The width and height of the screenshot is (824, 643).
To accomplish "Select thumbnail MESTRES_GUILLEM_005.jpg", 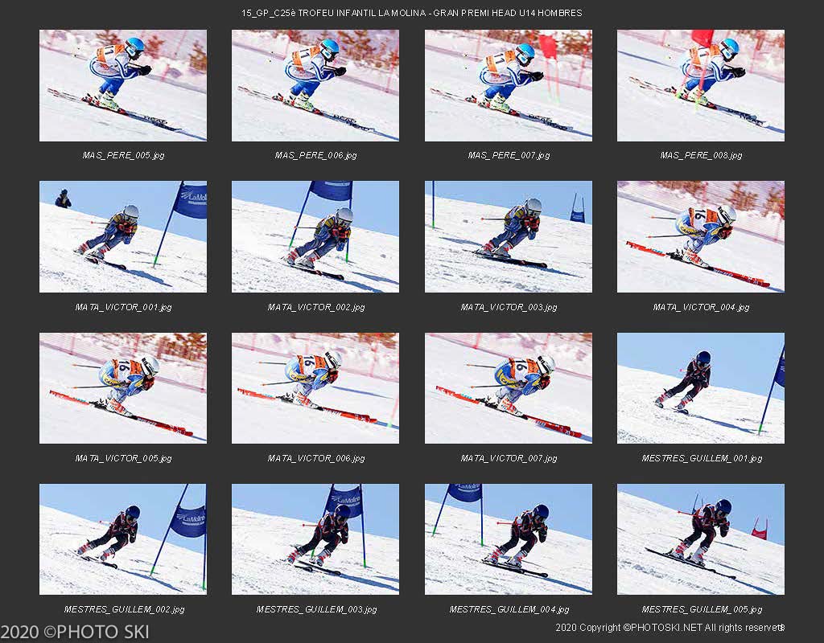I will (701, 539).
